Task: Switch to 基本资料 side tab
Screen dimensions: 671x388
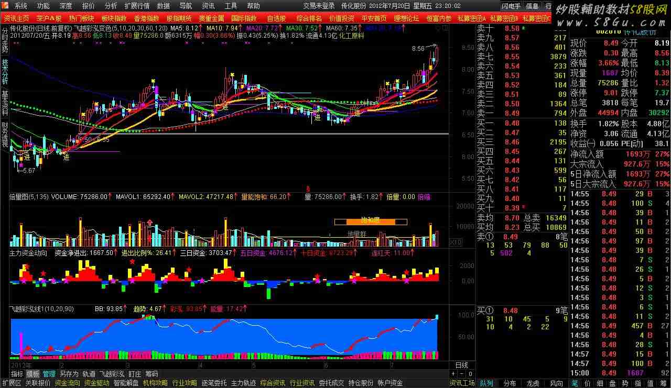Action: click(x=5, y=104)
